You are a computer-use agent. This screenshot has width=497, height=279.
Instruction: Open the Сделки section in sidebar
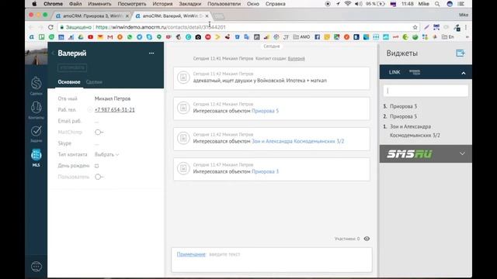(36, 86)
